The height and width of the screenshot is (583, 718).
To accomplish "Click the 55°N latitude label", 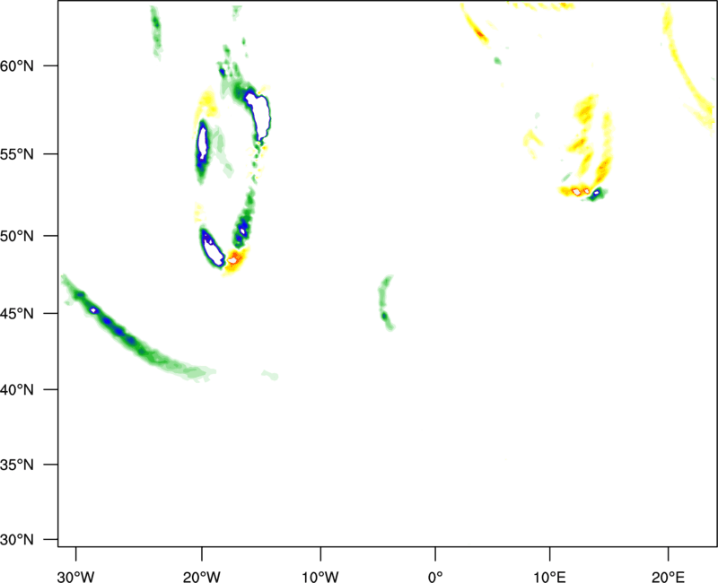I will click(17, 154).
